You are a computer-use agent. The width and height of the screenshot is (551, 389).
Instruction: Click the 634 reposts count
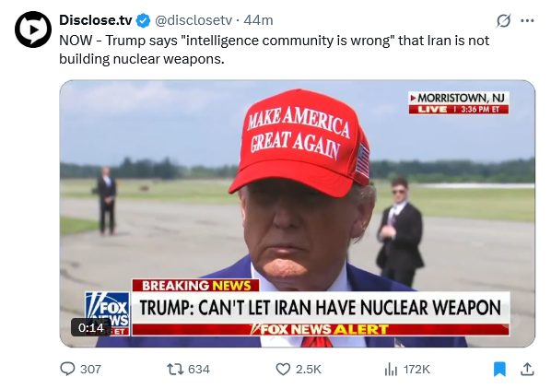point(199,369)
